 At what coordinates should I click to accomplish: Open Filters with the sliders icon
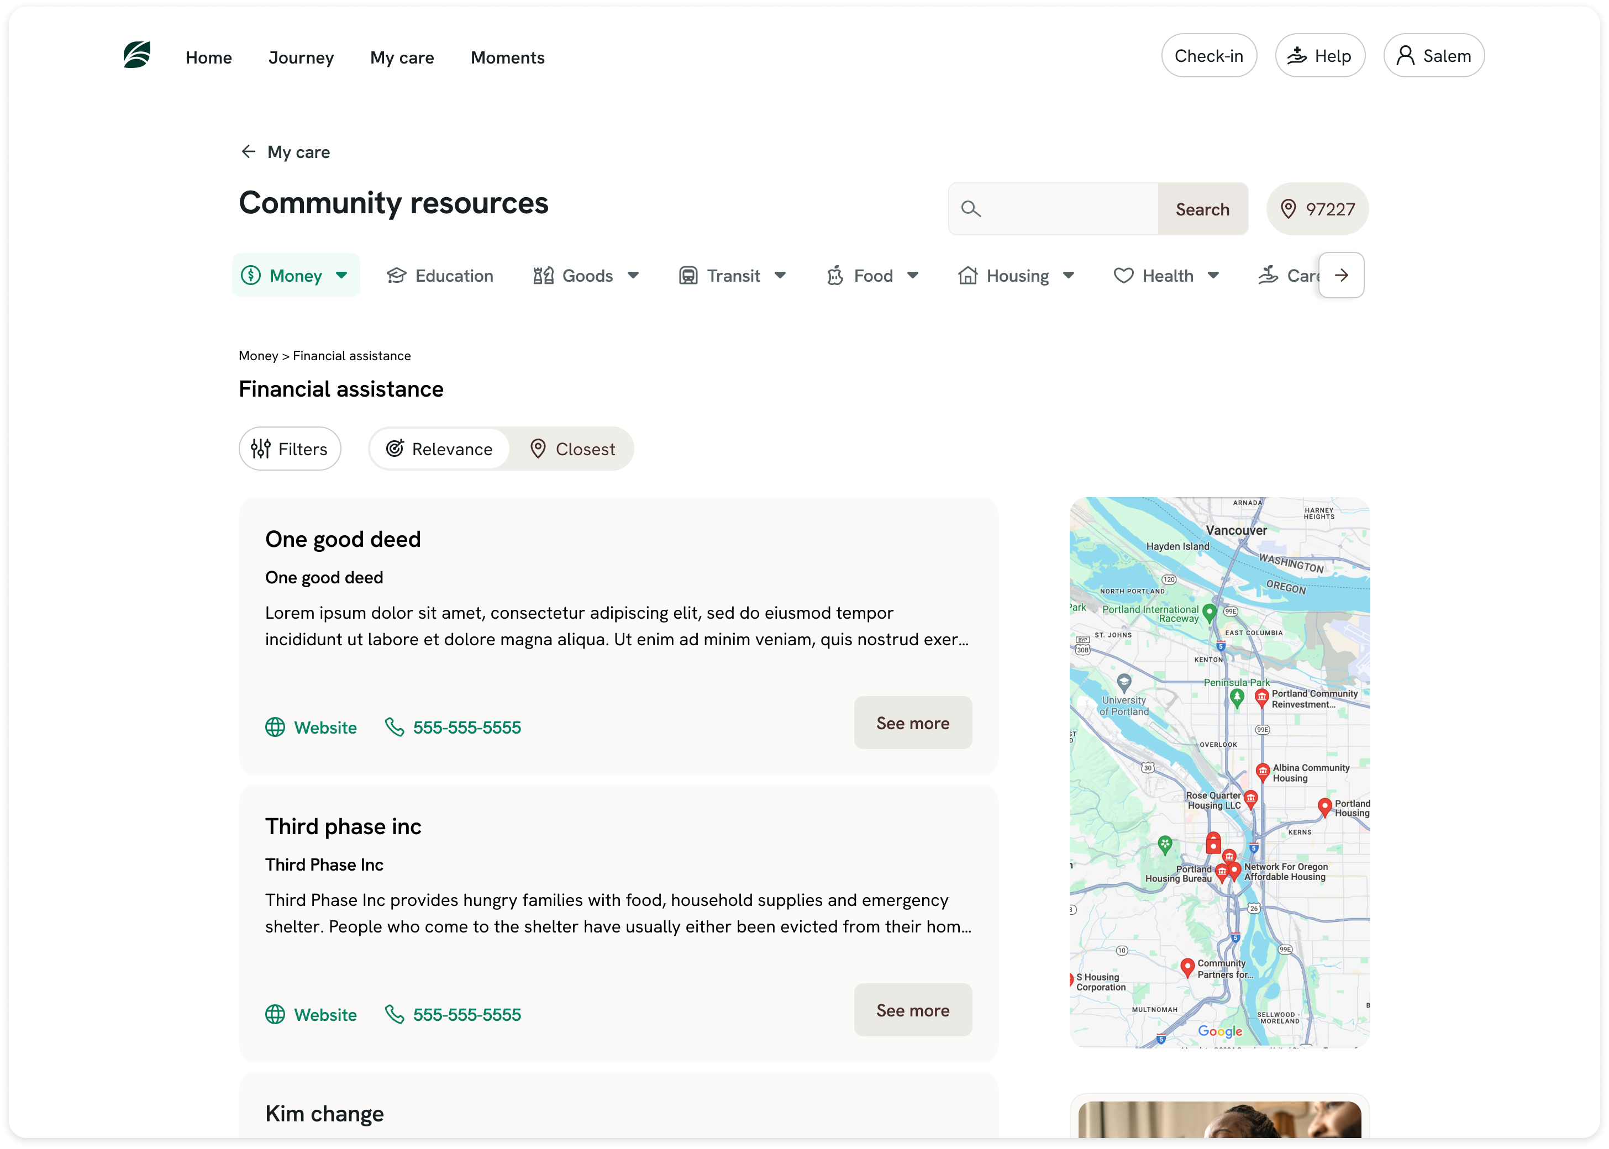(x=290, y=449)
